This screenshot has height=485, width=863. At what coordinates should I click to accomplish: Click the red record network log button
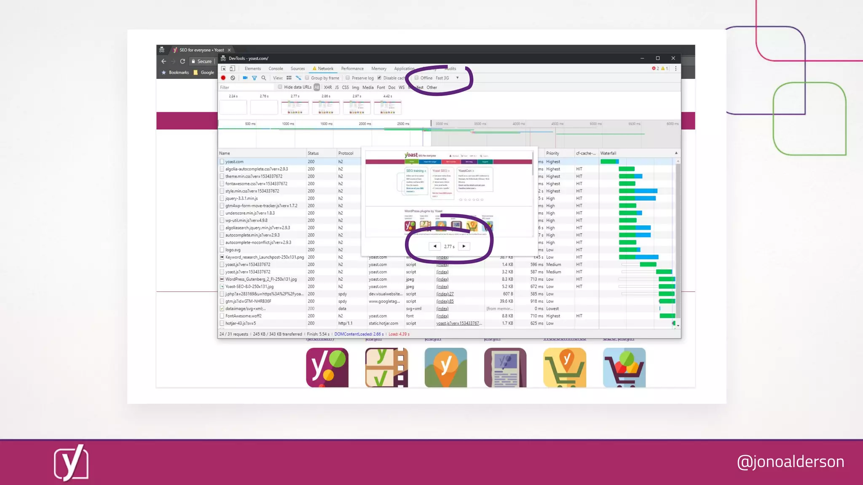coord(223,78)
